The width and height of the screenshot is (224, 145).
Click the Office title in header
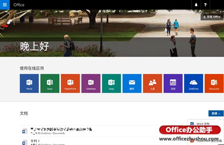[x=19, y=5]
